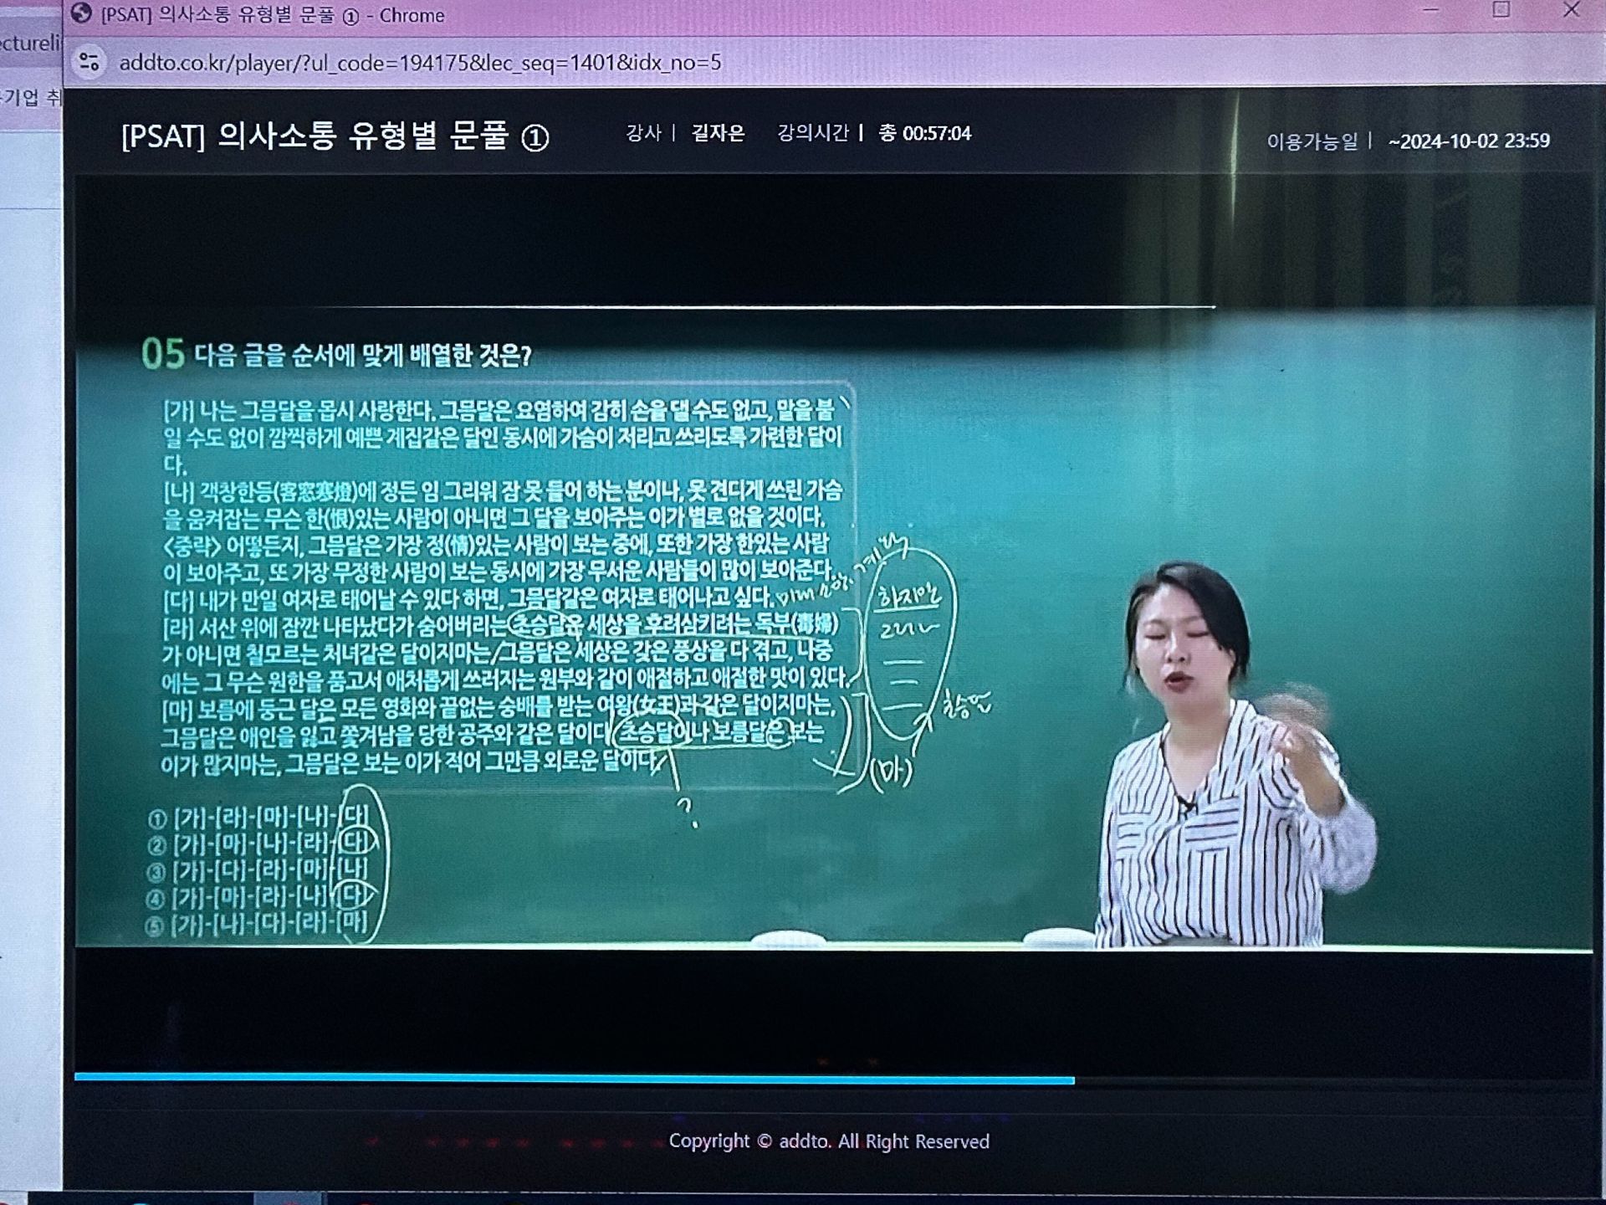The image size is (1606, 1205).
Task: Click answer option ① [가]-[라]-[마]-[나]-[다]
Action: (x=258, y=817)
